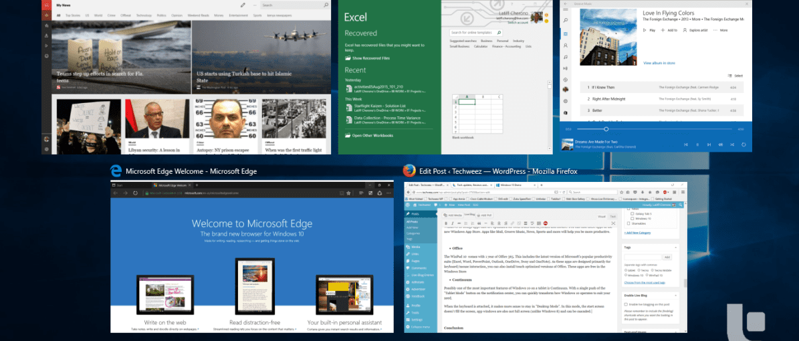Remove the 'tablet' tag in WordPress
Image resolution: width=799 pixels, height=341 pixels.
click(626, 270)
